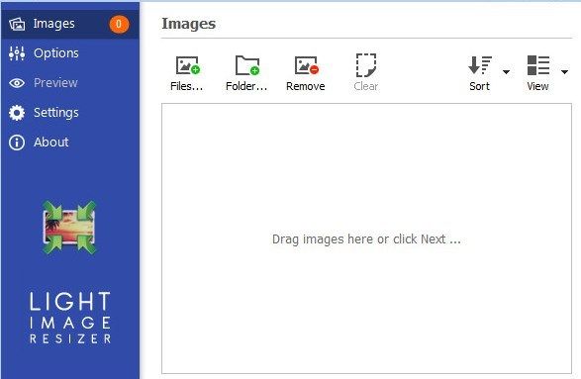
Task: Click the Options sliders icon
Action: (17, 53)
